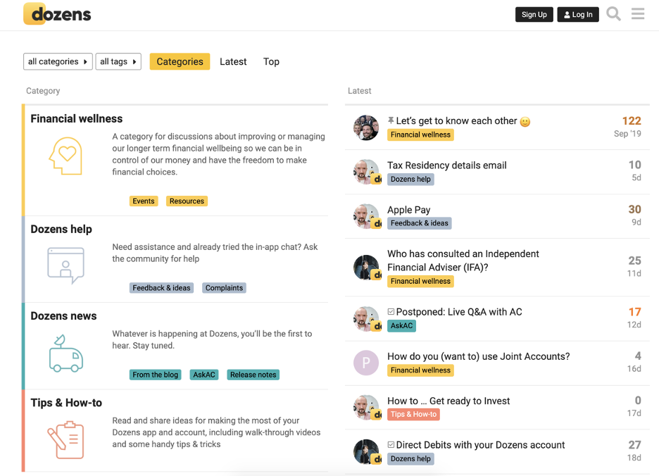Open the hamburger menu icon
The image size is (659, 476).
click(638, 14)
